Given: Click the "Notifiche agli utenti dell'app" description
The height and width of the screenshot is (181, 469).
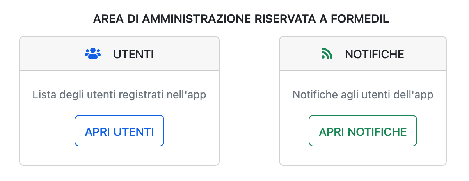Looking at the screenshot, I should 363,95.
